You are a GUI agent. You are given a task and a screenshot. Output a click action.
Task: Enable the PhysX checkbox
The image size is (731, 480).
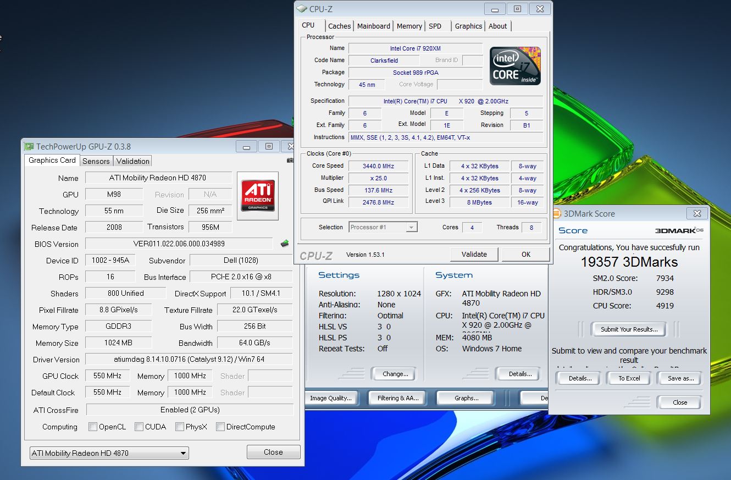coord(180,427)
